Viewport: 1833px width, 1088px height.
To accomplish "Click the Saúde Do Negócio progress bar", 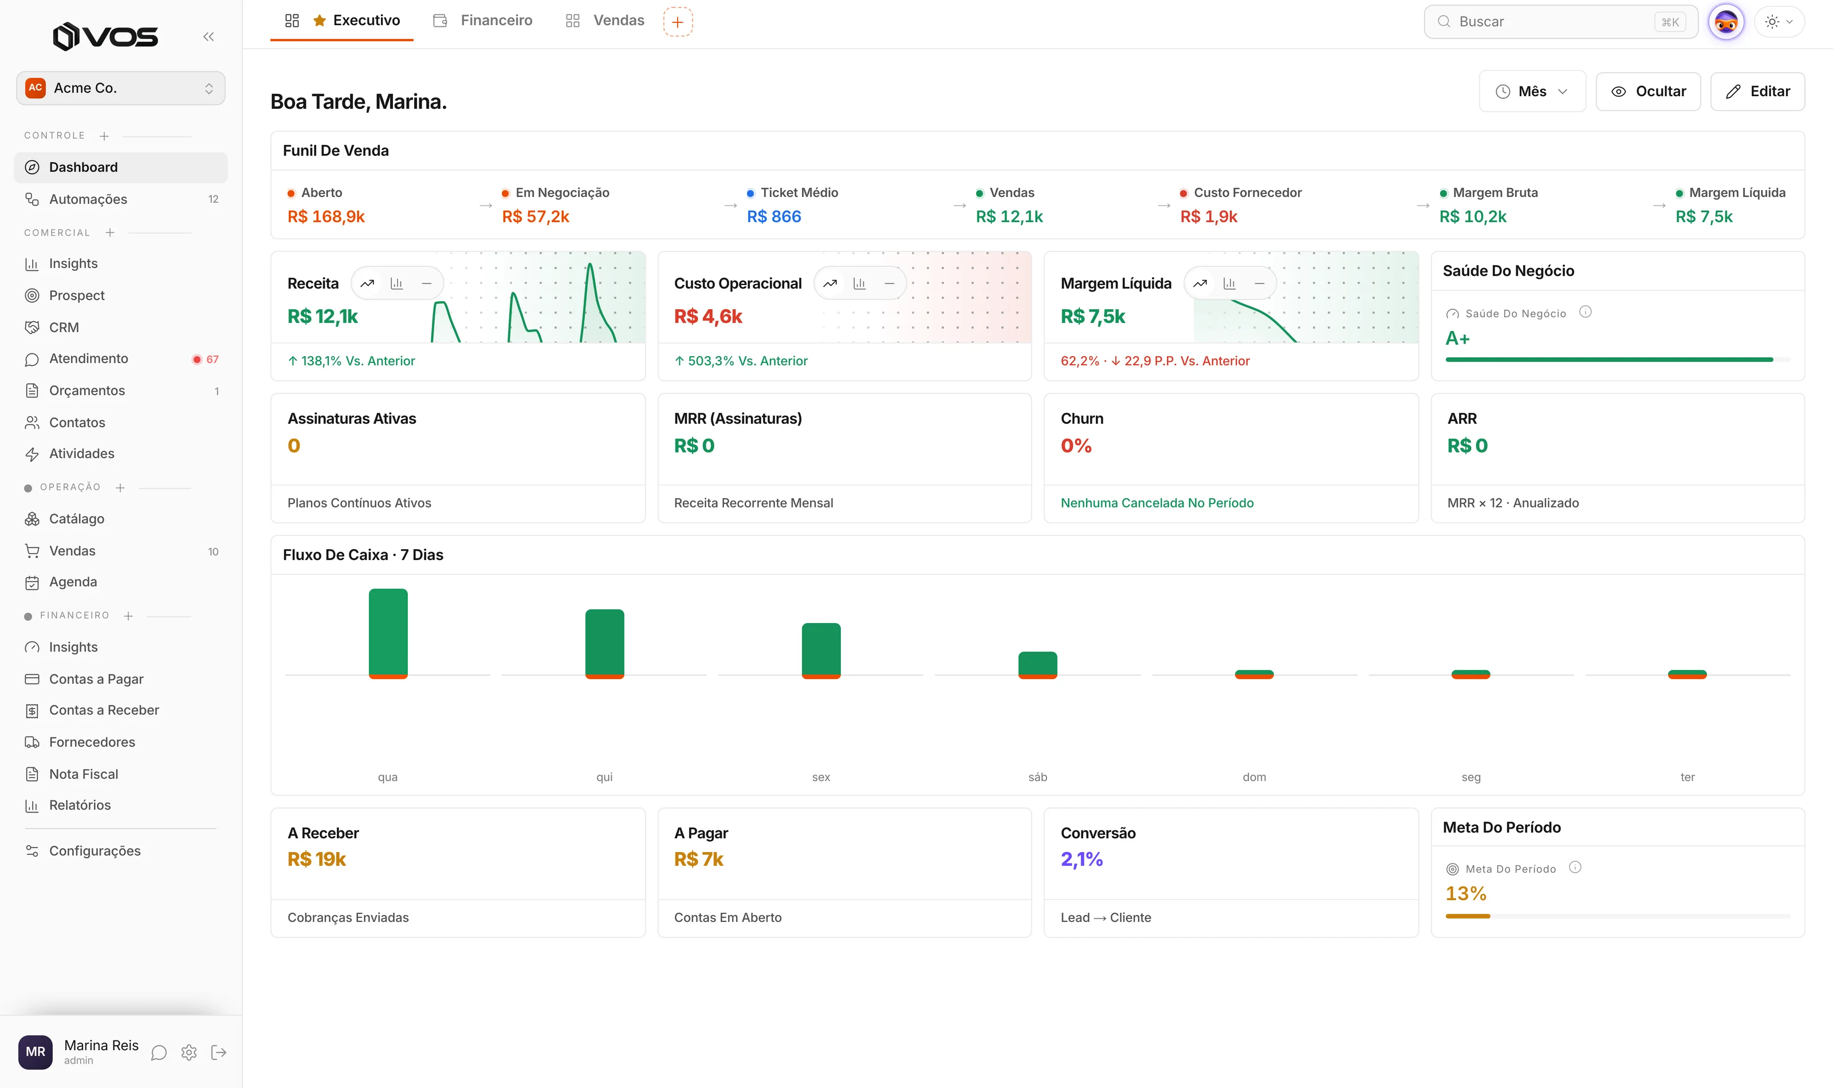I will (1618, 360).
